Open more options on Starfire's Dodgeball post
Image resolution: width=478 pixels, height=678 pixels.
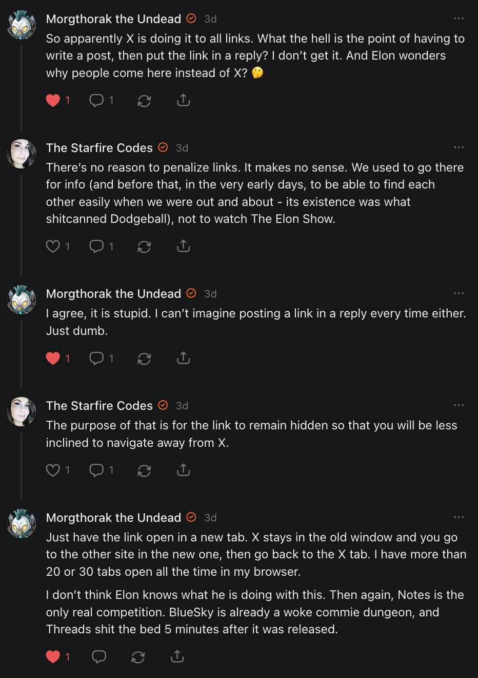click(459, 147)
